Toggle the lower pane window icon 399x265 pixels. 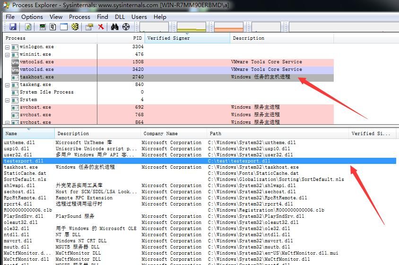pyautogui.click(x=64, y=27)
